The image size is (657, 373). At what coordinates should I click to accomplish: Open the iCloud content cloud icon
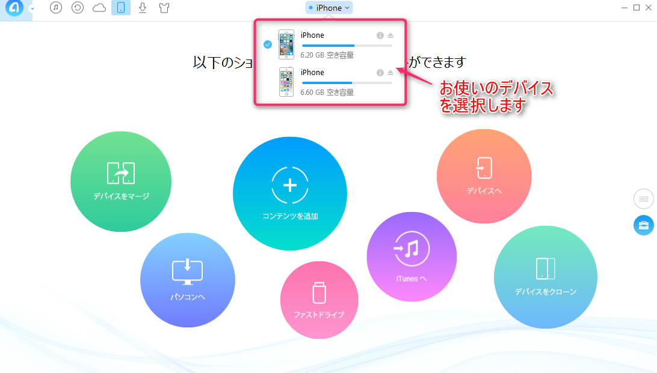point(99,8)
